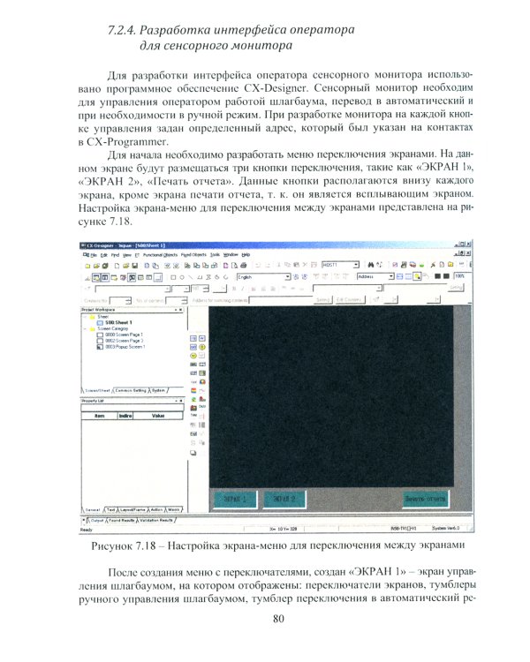This screenshot has height=662, width=530.
Task: Select the colorful round gauge object icon
Action: click(x=202, y=381)
